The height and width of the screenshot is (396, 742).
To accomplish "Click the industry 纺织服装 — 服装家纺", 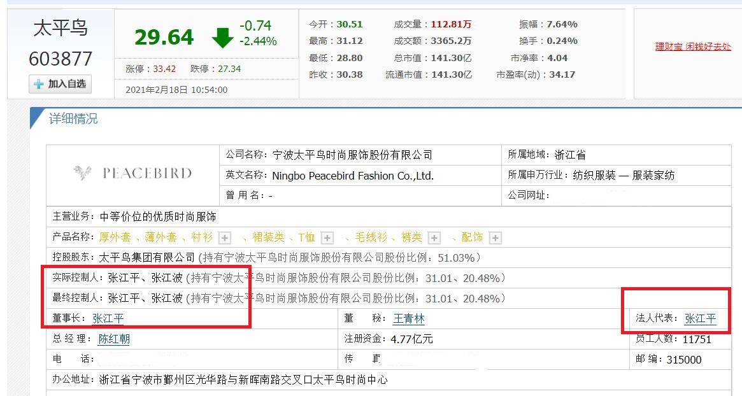I will pyautogui.click(x=624, y=175).
